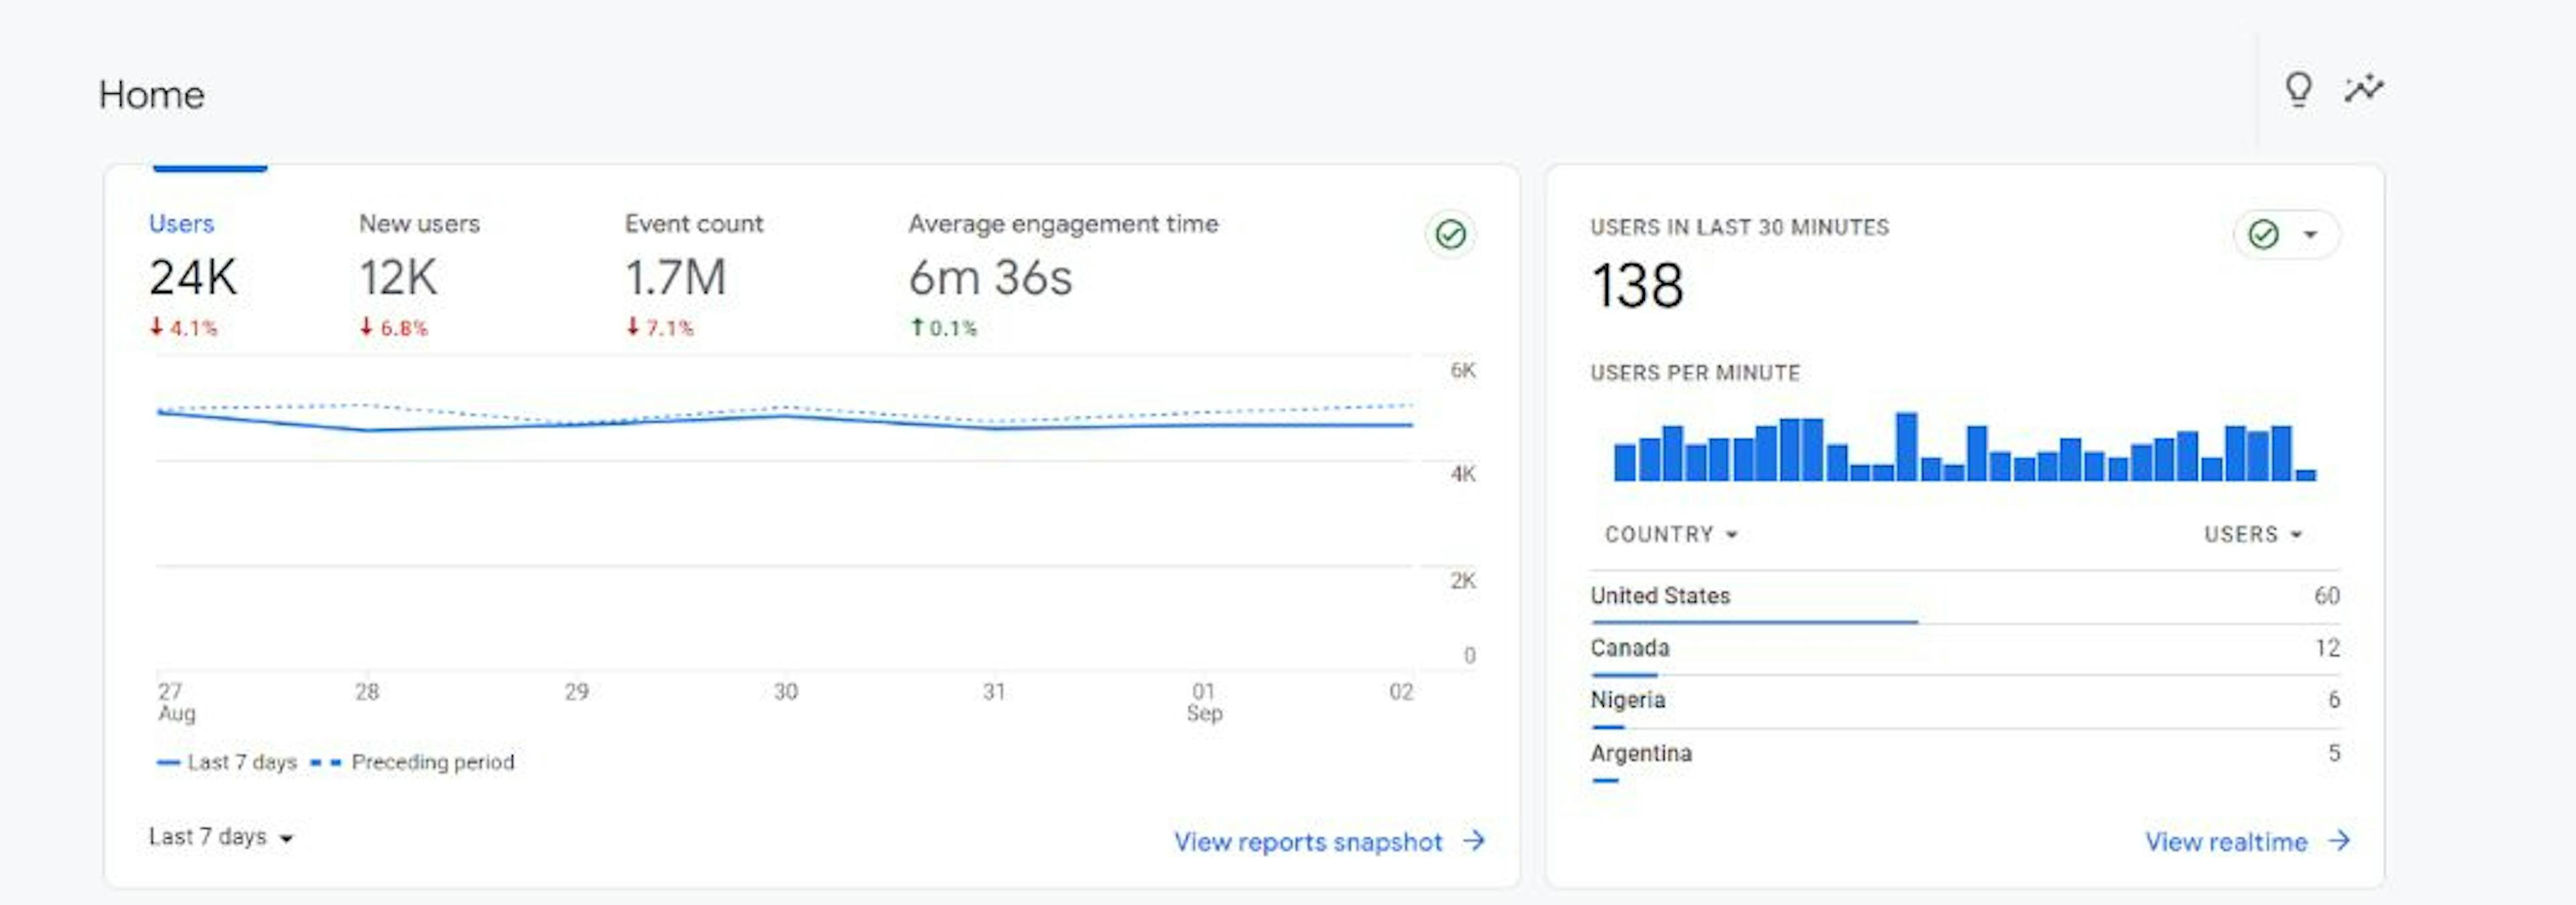Click the arrow next to View reports snapshot

click(x=1473, y=841)
